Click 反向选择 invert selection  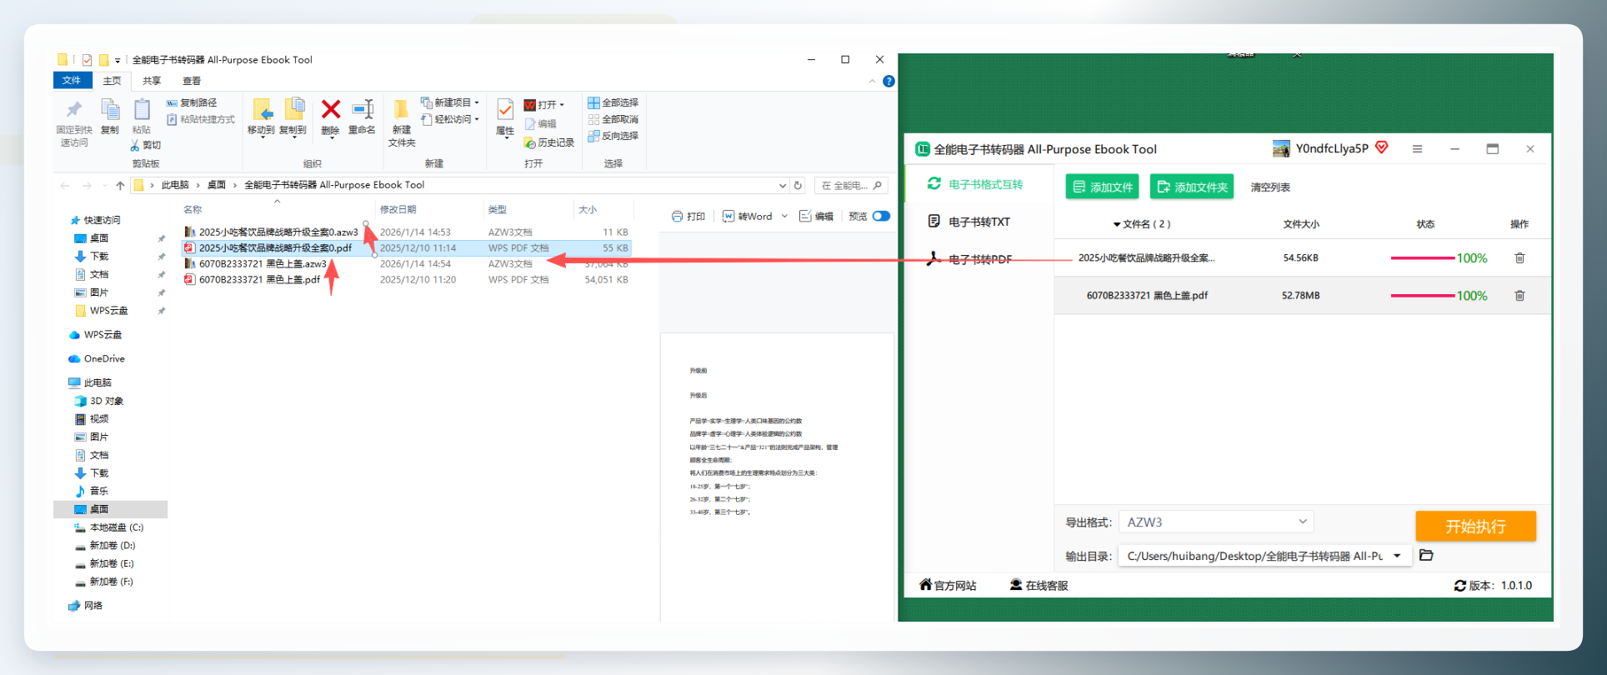point(613,136)
